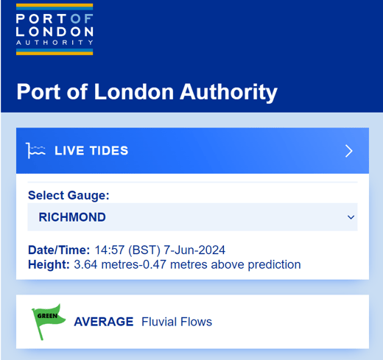Open the LIVE TIDES heading link

click(x=91, y=151)
